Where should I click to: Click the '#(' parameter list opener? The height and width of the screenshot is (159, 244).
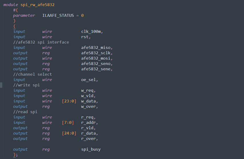[x=16, y=10]
